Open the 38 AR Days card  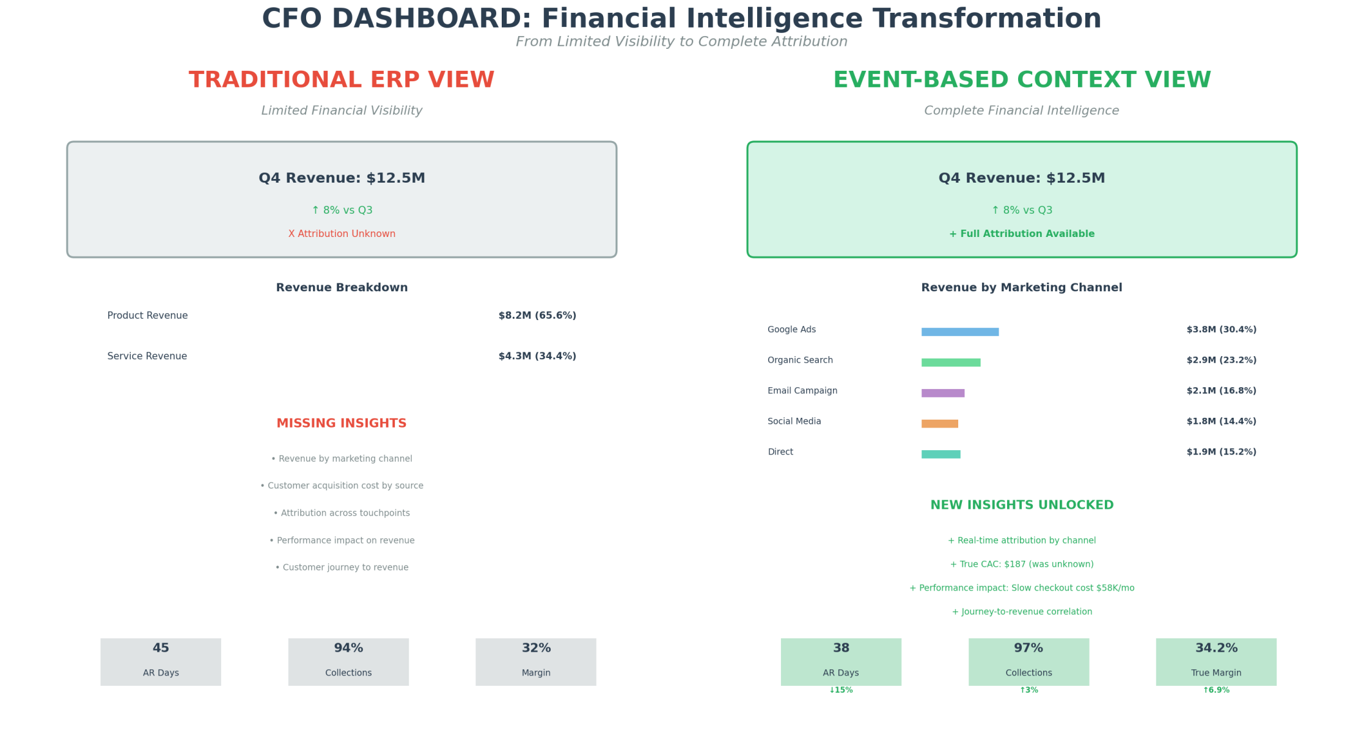tap(841, 661)
